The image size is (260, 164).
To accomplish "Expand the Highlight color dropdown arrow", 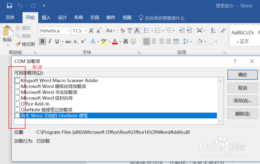I will click(109, 42).
